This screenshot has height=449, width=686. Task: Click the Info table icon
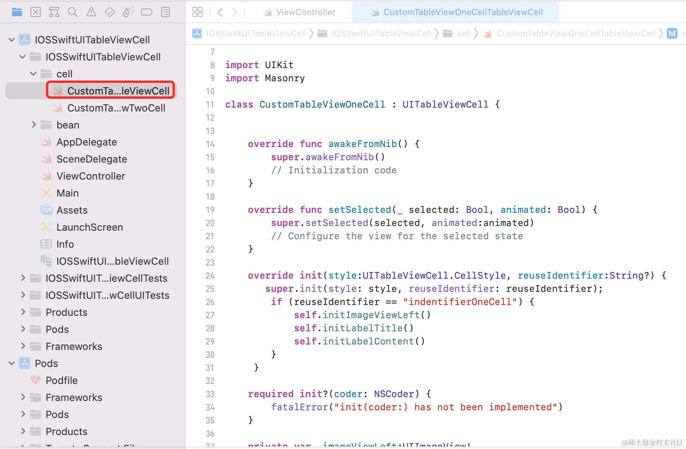click(46, 244)
